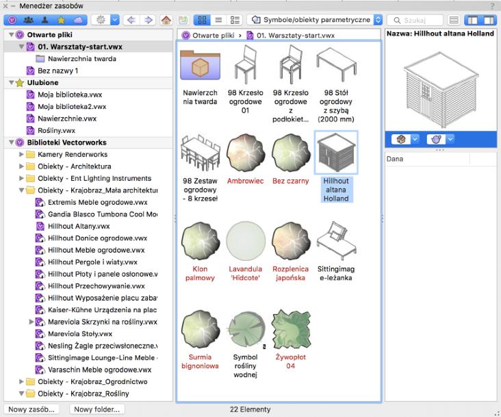This screenshot has width=501, height=417.
Task: Toggle the workgroup libraries filter (people icon)
Action: click(29, 20)
